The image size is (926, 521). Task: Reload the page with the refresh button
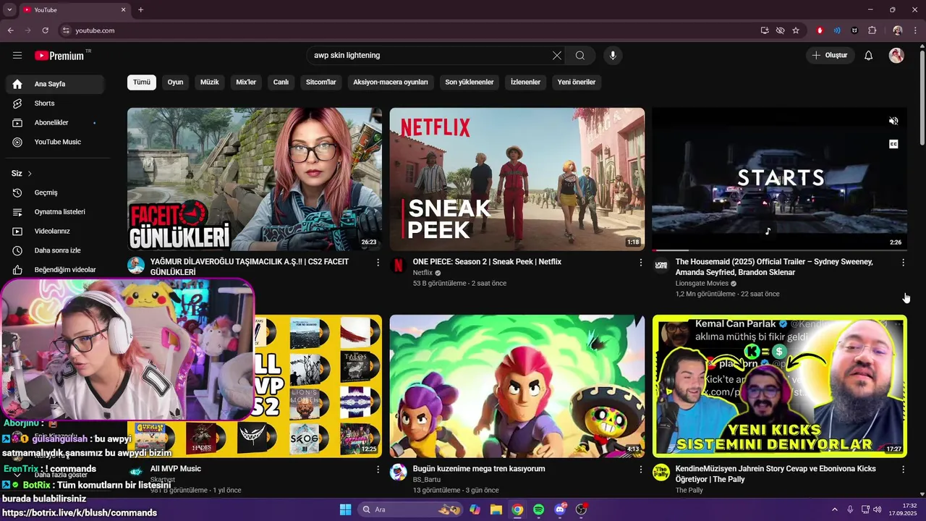45,30
